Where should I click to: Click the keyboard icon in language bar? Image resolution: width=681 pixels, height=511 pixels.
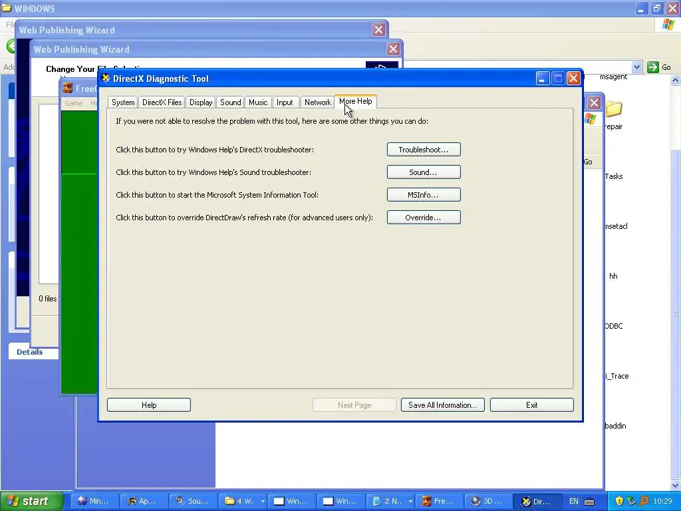pyautogui.click(x=589, y=502)
